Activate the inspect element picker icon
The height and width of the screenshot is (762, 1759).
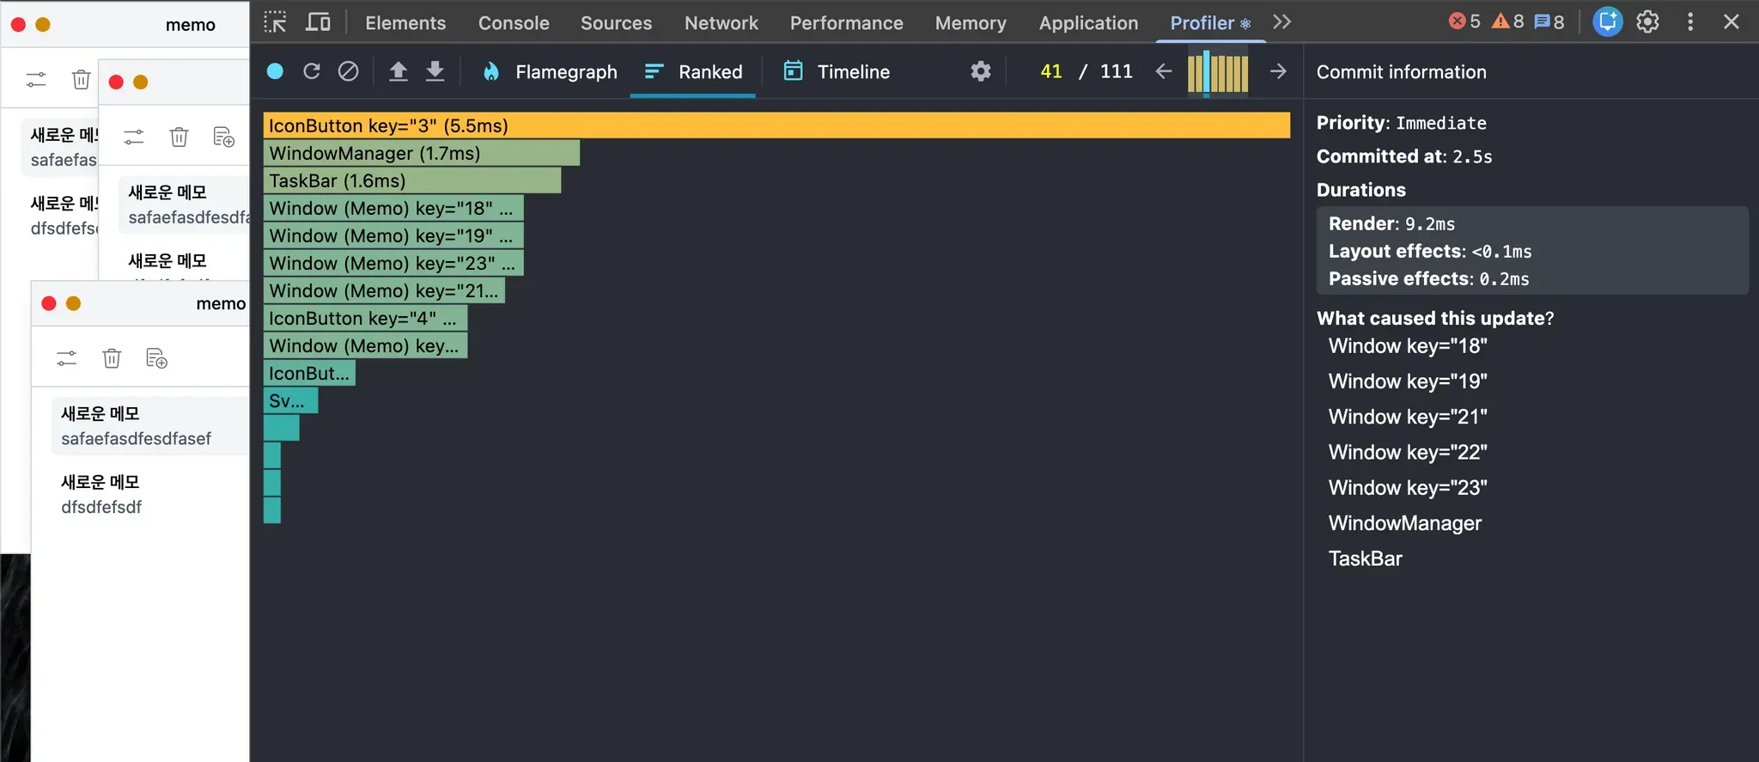(x=275, y=22)
